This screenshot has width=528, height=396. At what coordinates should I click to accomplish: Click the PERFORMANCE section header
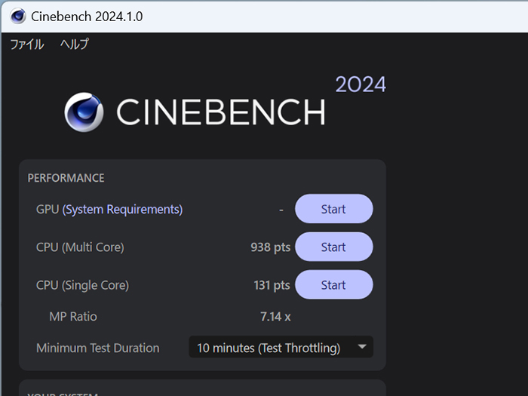[66, 178]
